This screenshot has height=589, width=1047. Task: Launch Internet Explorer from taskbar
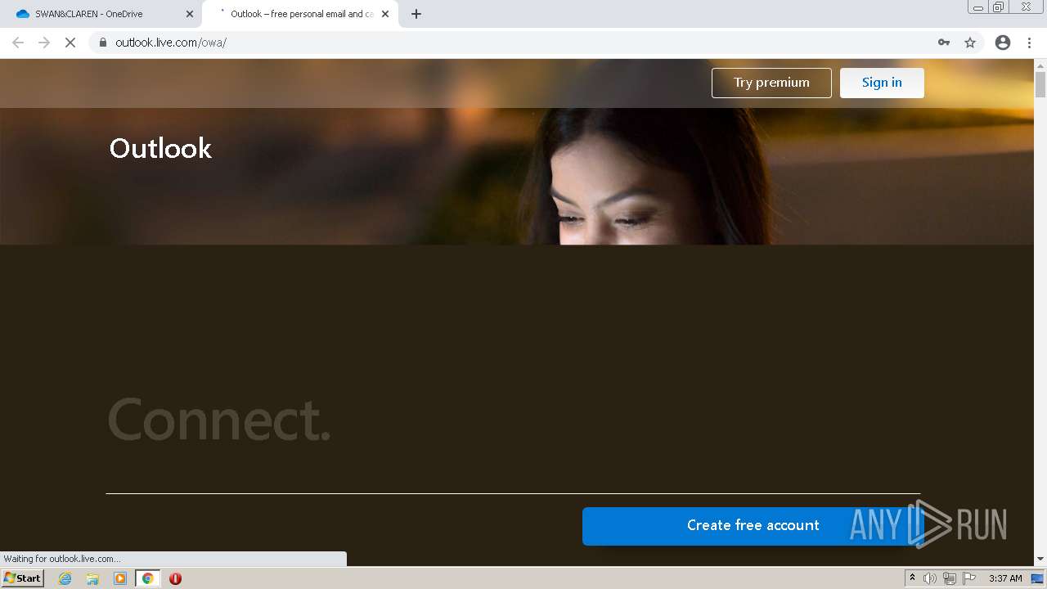coord(65,578)
